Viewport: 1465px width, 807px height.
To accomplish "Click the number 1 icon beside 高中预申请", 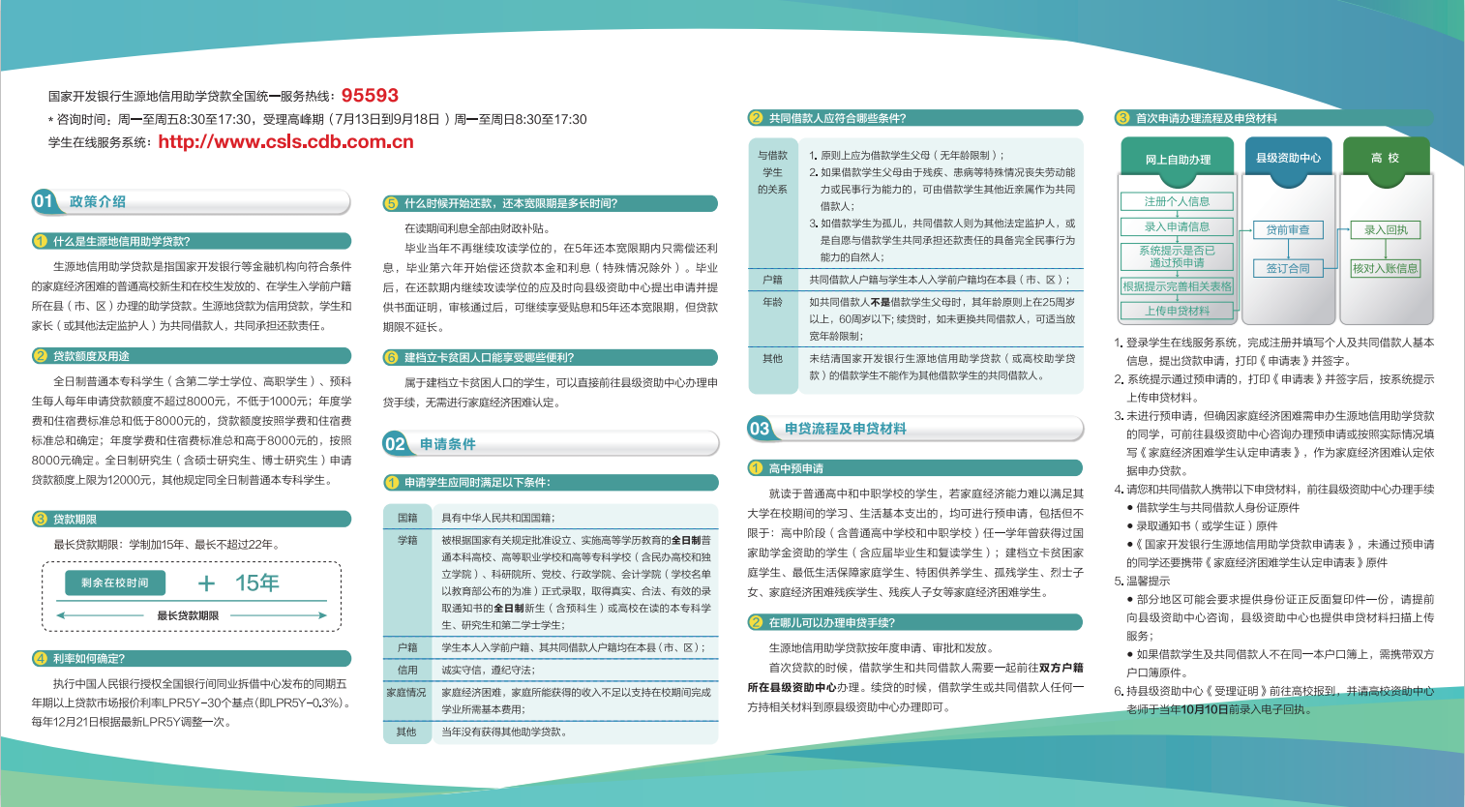I will 757,468.
